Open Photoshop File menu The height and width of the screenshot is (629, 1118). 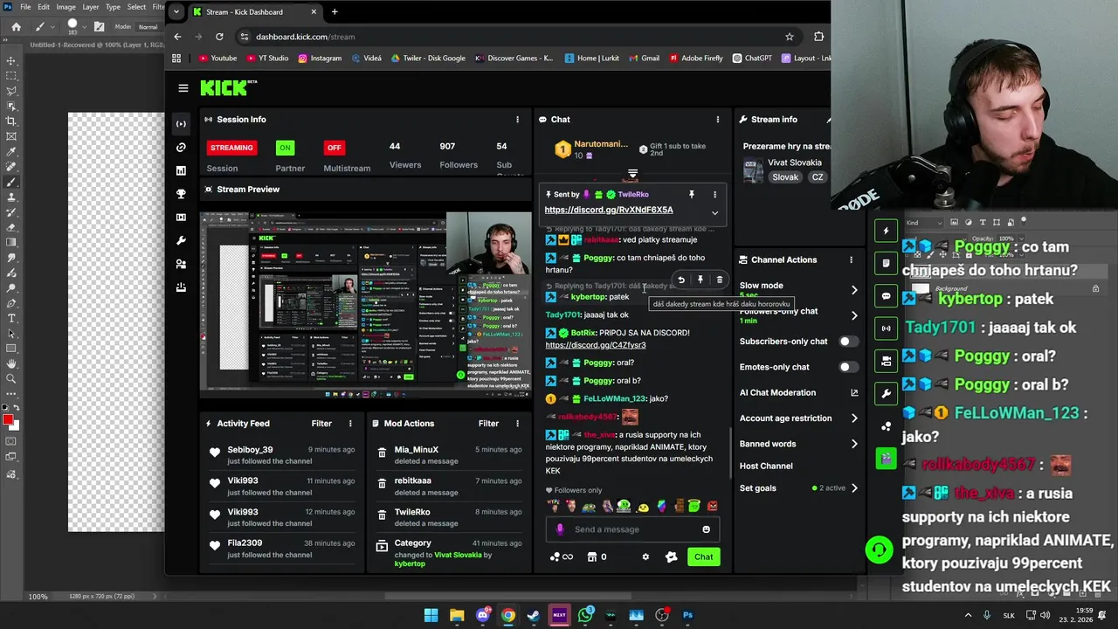(x=25, y=7)
